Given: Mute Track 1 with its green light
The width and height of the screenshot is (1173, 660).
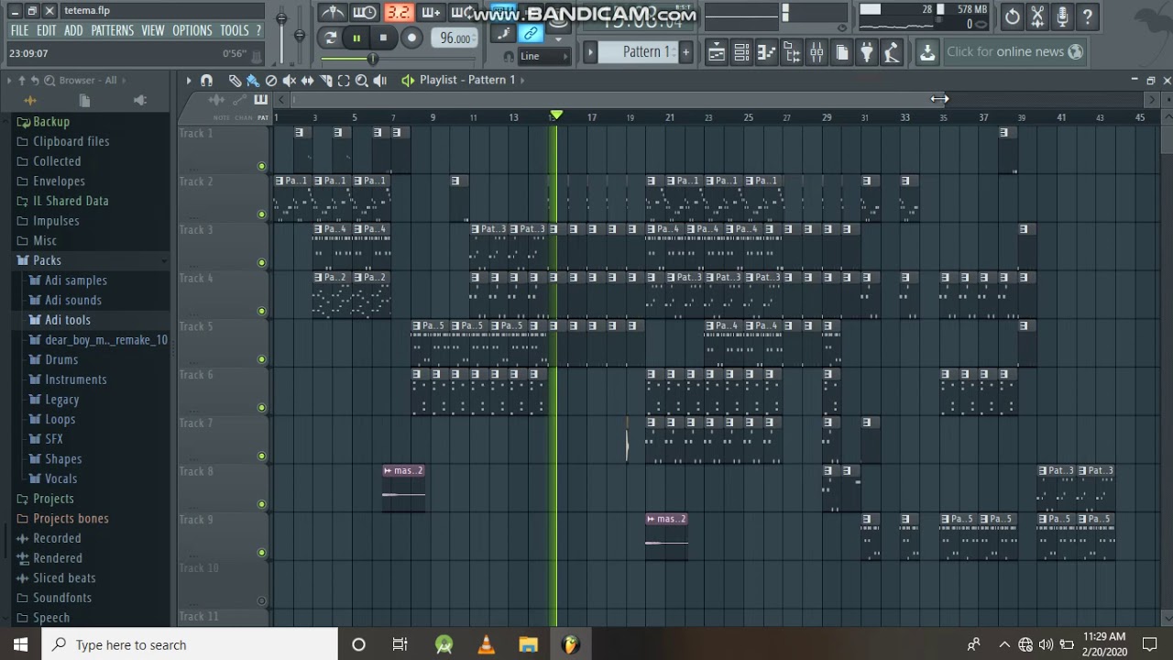Looking at the screenshot, I should tap(261, 166).
